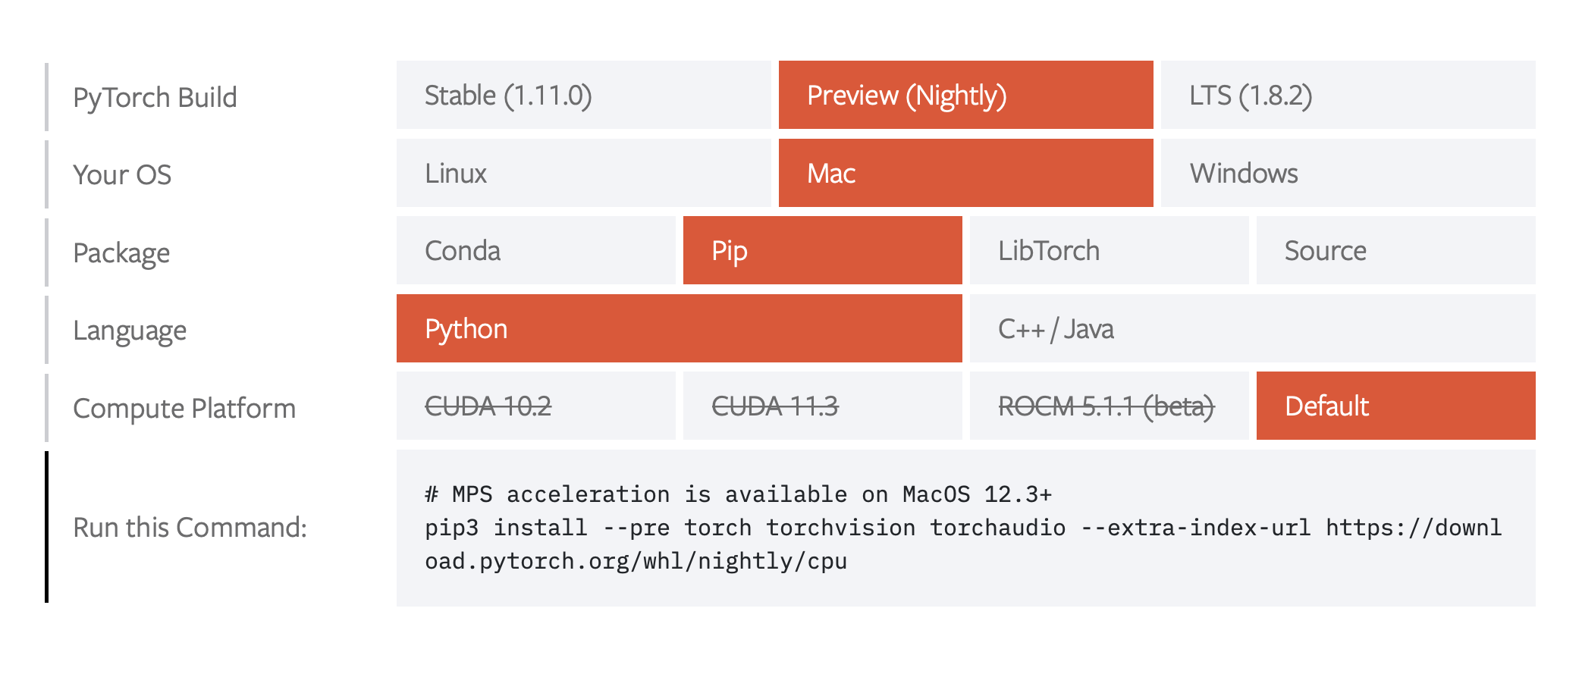Viewport: 1582px width, 693px height.
Task: Click the Run this Command label
Action: tap(190, 527)
